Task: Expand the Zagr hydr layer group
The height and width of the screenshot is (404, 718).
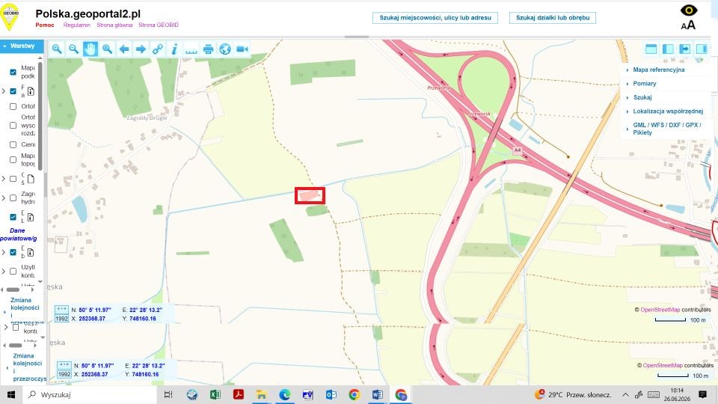Action: [x=4, y=198]
